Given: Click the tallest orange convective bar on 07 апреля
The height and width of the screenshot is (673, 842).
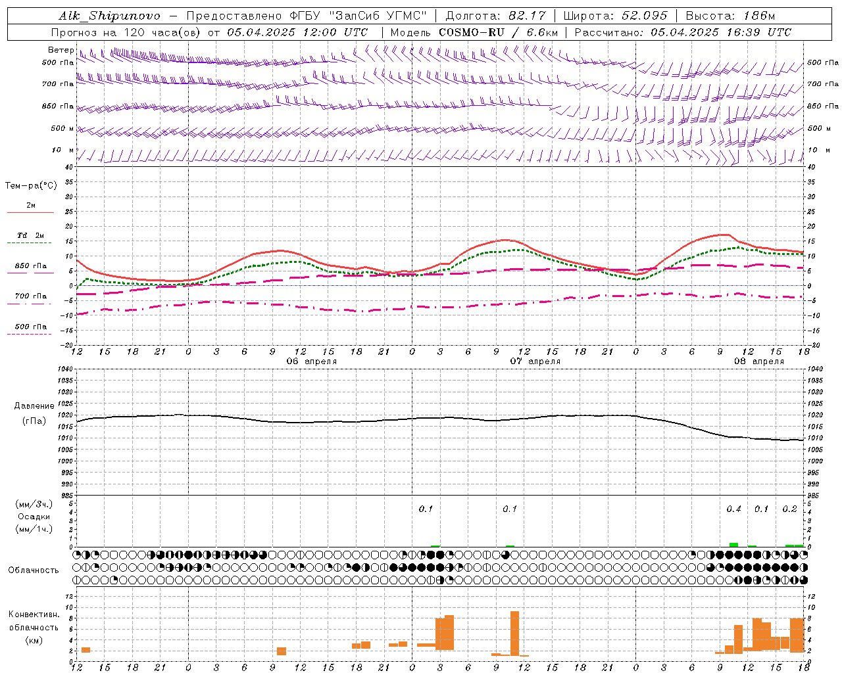Looking at the screenshot, I should point(514,634).
